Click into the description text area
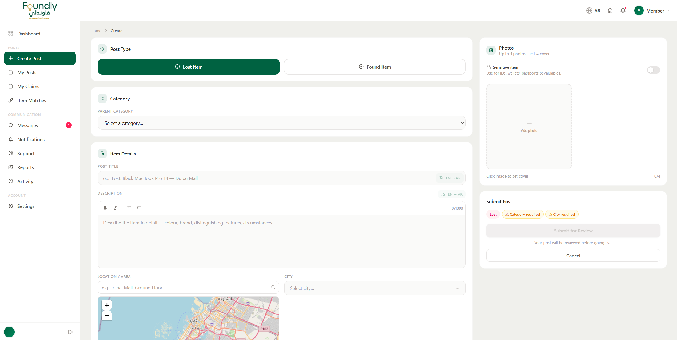Screen dimensions: 677x340 click(x=281, y=241)
